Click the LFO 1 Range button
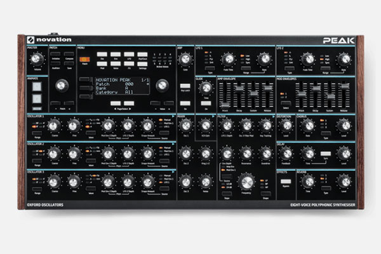 tap(246, 69)
